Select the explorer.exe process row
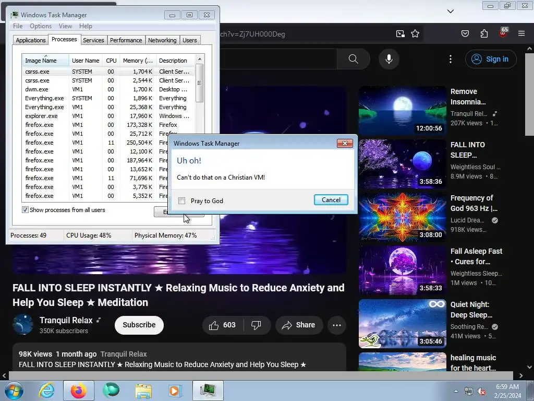This screenshot has height=401, width=534. 108,116
